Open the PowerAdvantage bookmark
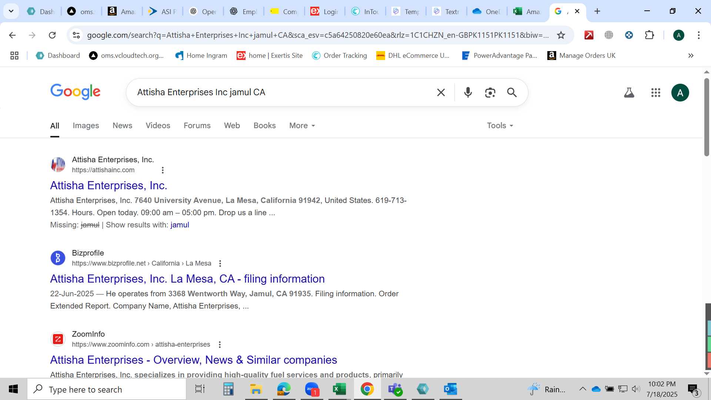Viewport: 711px width, 400px height. 500,56
